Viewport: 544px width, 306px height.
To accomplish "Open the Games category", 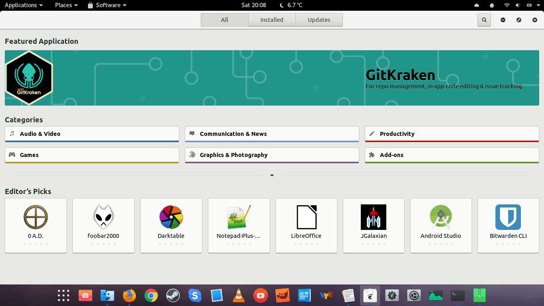I will pyautogui.click(x=92, y=155).
